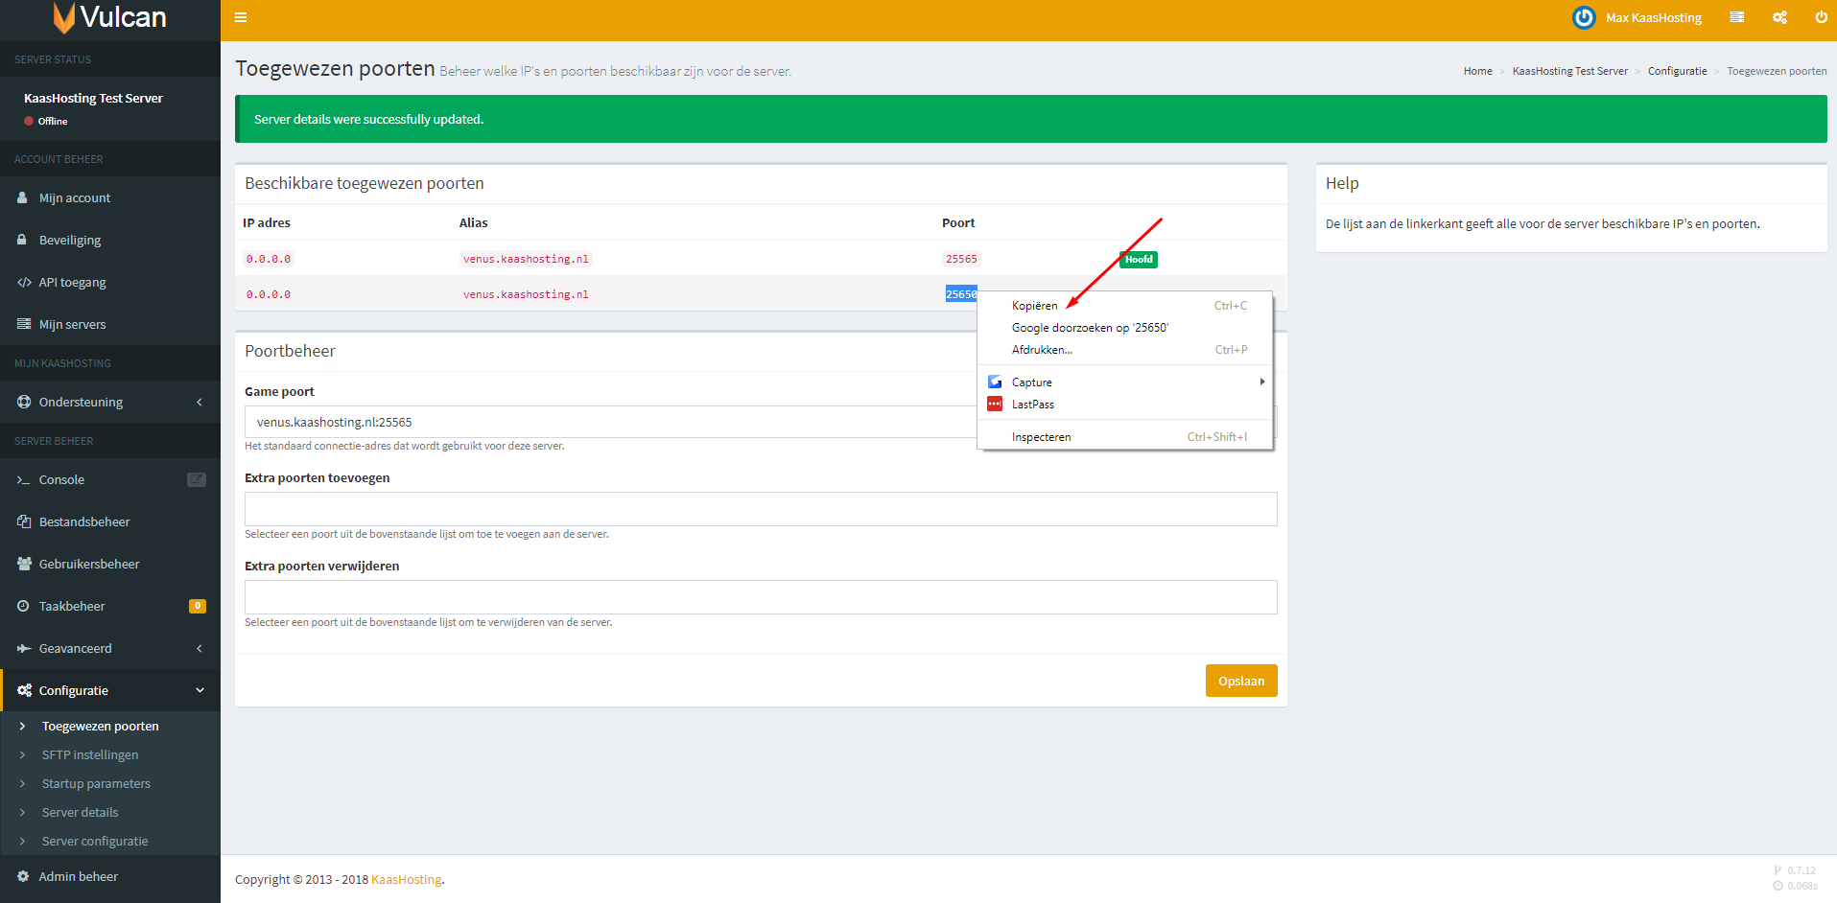Open the Vulcan logo home

(x=110, y=17)
